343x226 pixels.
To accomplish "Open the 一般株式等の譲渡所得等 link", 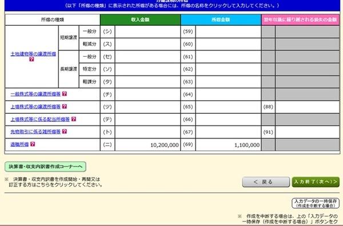I will coord(35,94).
